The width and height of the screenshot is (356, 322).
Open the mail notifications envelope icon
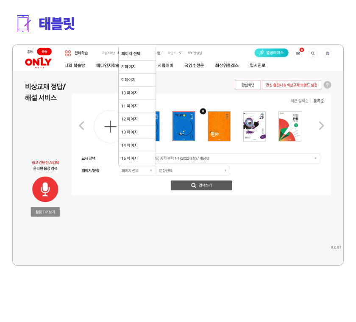click(x=298, y=53)
